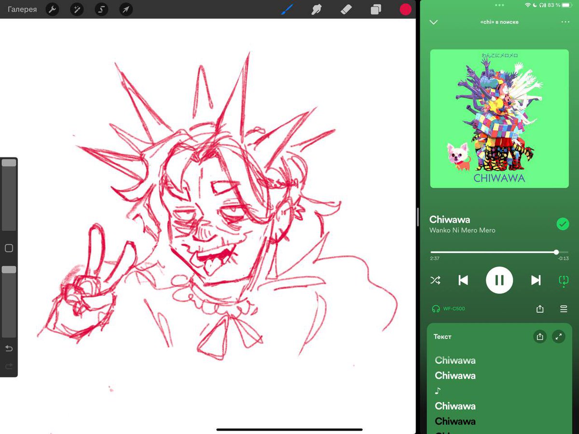The width and height of the screenshot is (579, 434).
Task: Expand lyrics to full screen
Action: (x=559, y=336)
